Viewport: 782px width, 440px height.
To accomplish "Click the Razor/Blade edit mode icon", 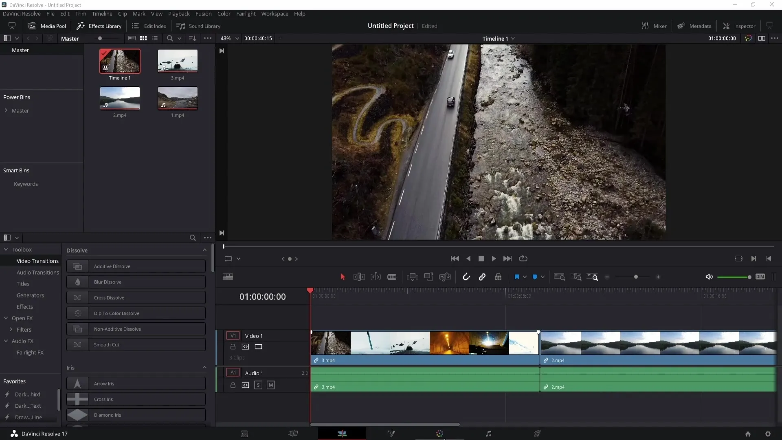I will click(392, 277).
